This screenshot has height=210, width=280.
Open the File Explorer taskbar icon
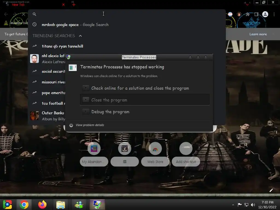(x=61, y=205)
